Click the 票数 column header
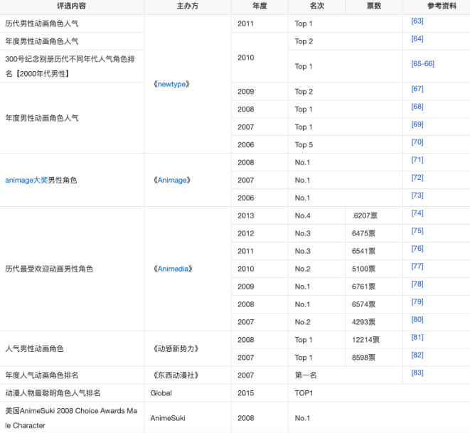 (374, 6)
